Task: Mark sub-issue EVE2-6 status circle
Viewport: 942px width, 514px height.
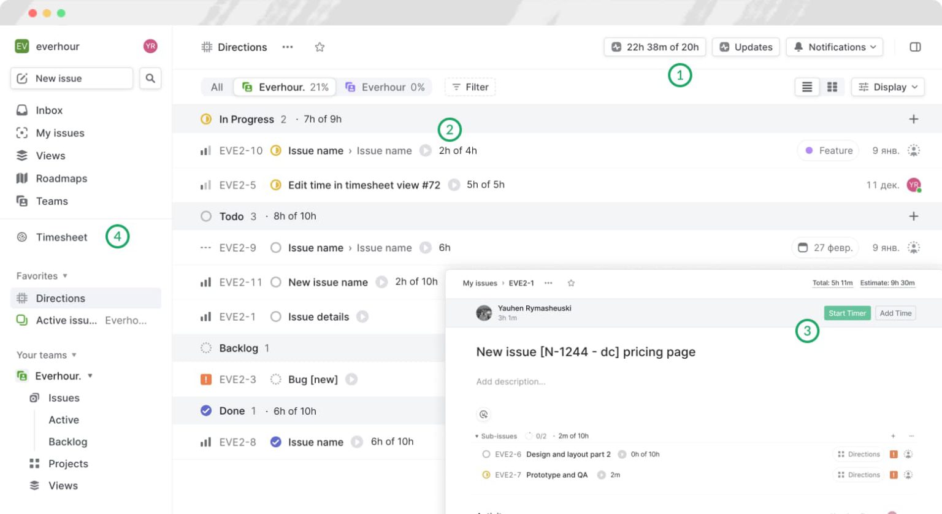Action: 485,454
